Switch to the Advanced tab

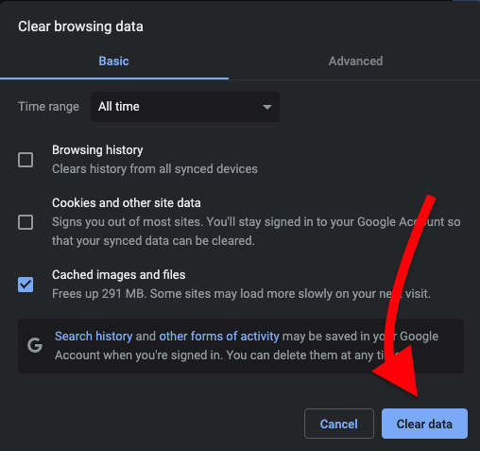point(355,61)
